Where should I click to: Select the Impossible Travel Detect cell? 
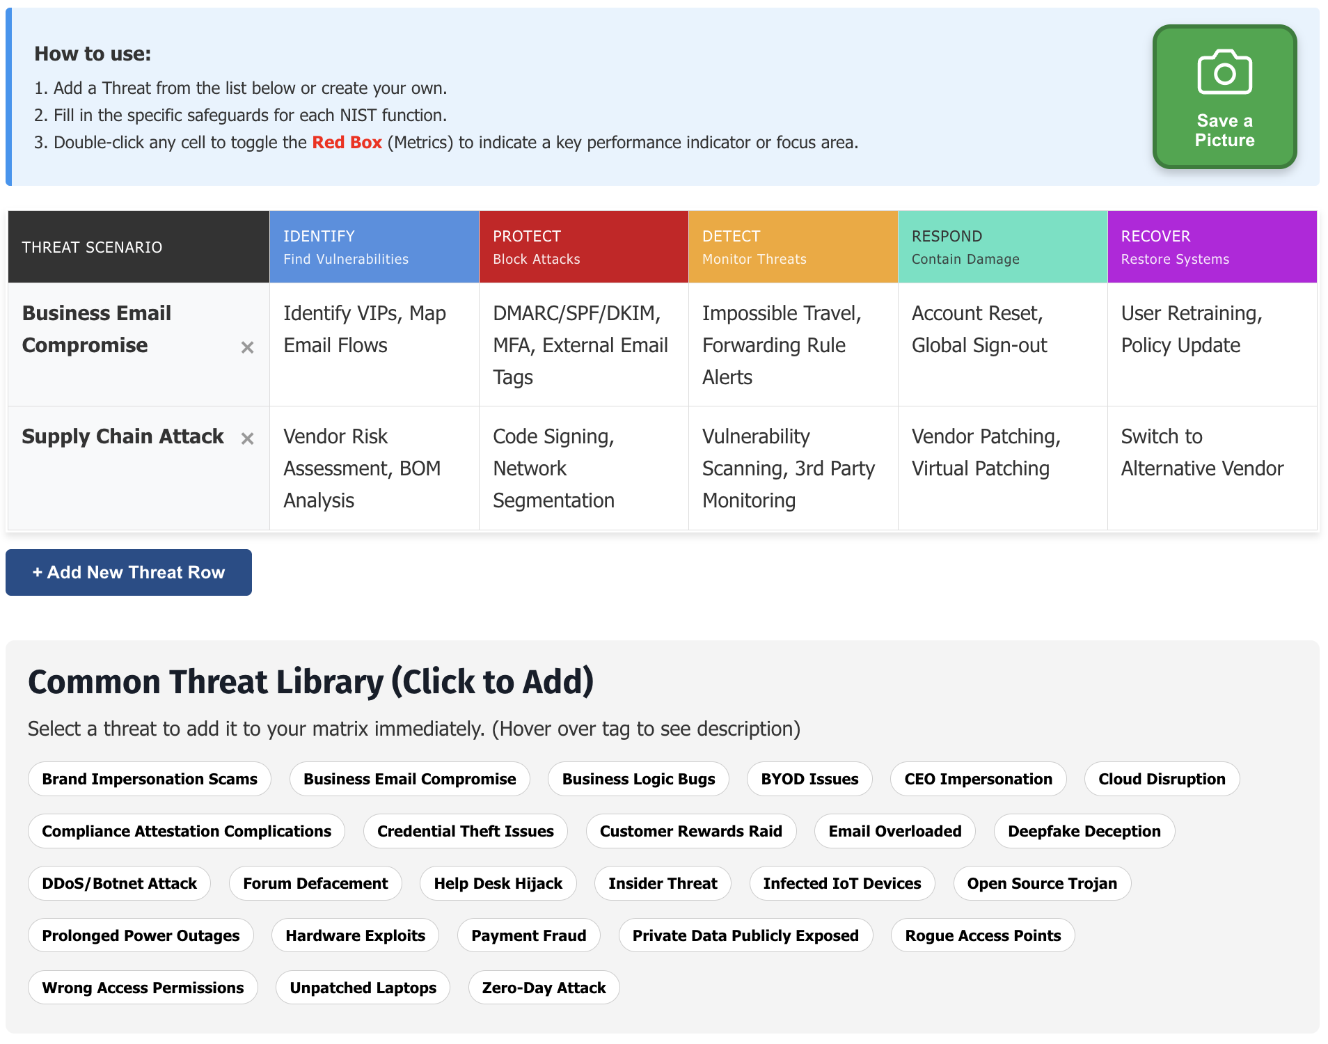[x=793, y=345]
